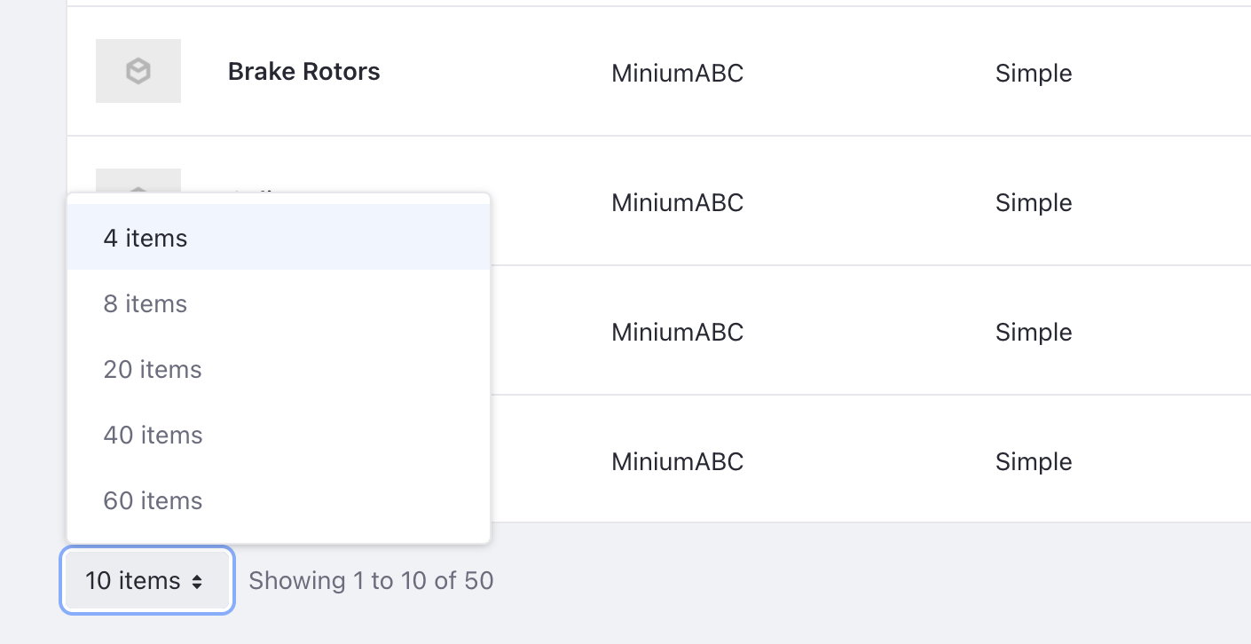Select 4 items per page
1251x644 pixels.
click(x=279, y=238)
